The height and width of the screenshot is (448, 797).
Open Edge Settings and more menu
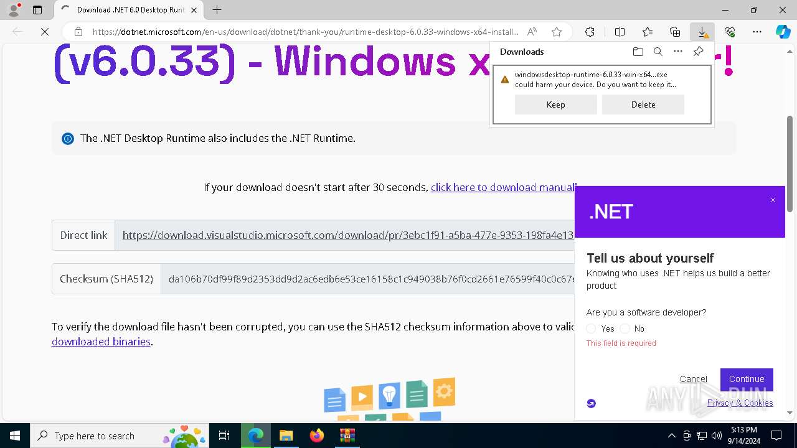(x=757, y=32)
